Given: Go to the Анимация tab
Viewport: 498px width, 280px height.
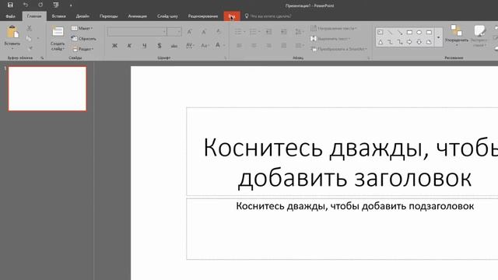Looking at the screenshot, I should (138, 16).
